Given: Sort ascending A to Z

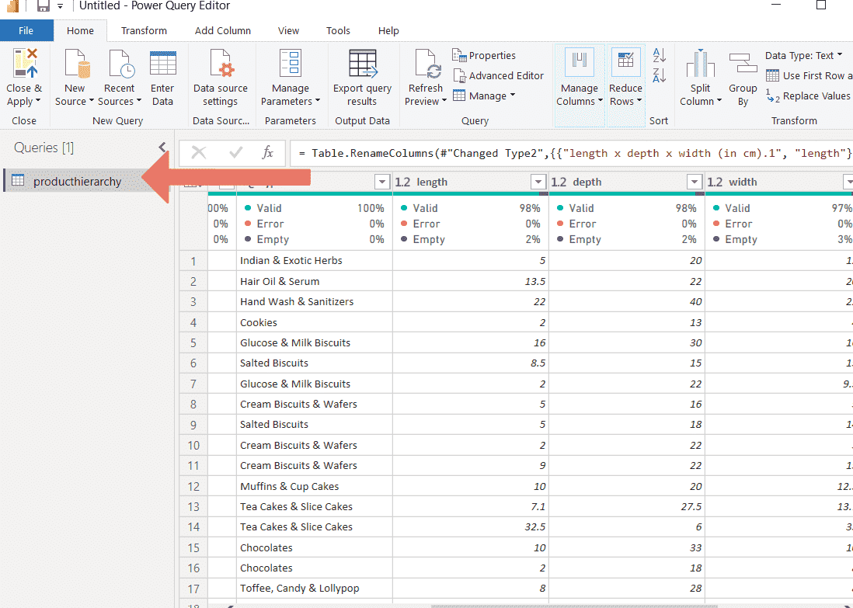Looking at the screenshot, I should (x=660, y=55).
